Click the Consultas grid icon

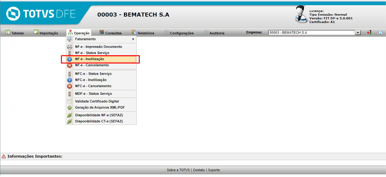(x=102, y=32)
